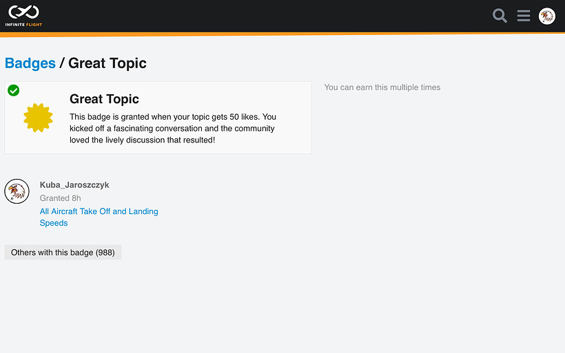
Task: Open the Infinite Flight home logo
Action: click(23, 16)
